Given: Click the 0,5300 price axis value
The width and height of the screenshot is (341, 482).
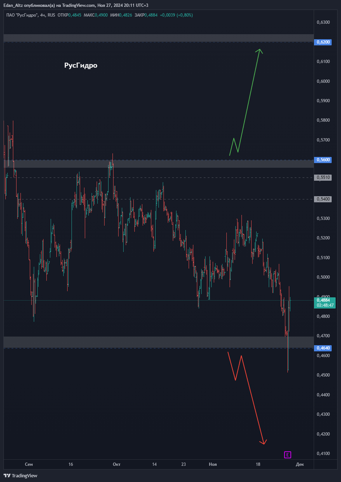Looking at the screenshot, I should pos(323,219).
